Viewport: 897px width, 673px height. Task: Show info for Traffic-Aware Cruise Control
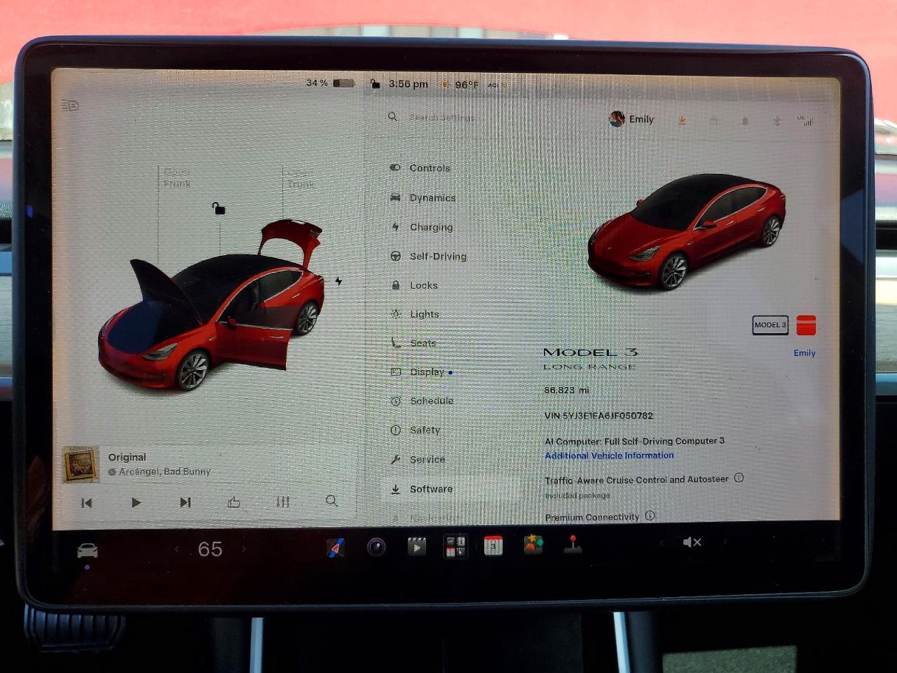[x=739, y=478]
